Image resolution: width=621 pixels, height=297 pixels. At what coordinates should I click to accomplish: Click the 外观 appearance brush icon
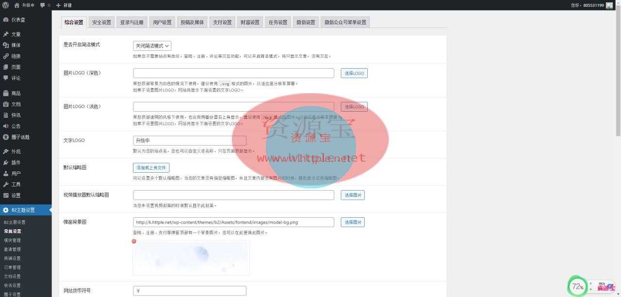tap(5, 151)
